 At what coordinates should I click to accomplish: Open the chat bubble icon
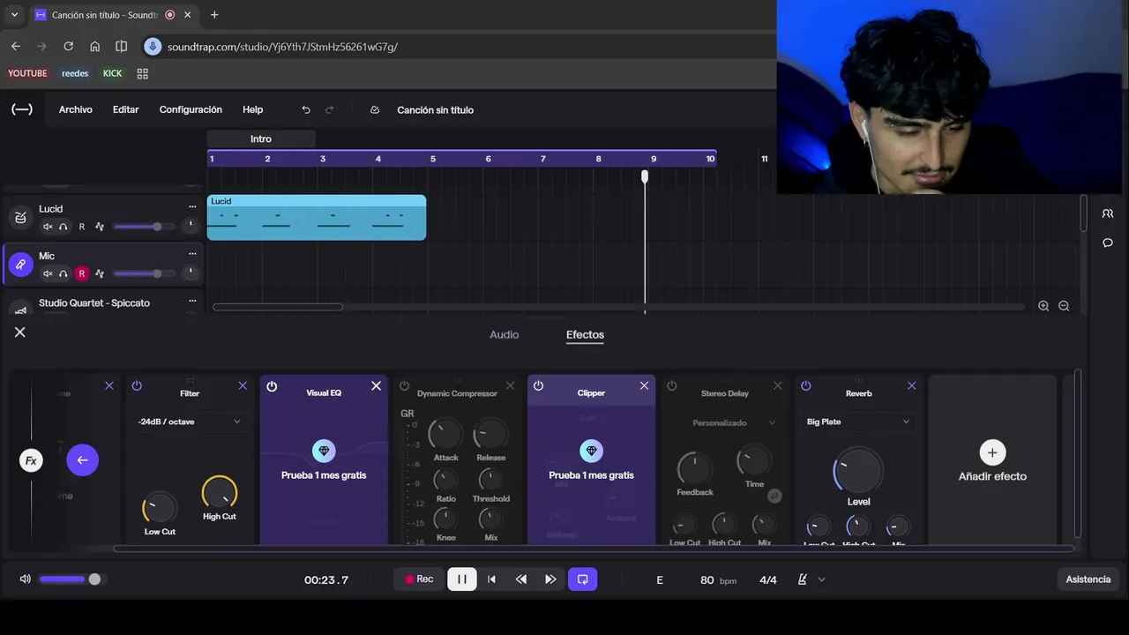coord(1108,243)
